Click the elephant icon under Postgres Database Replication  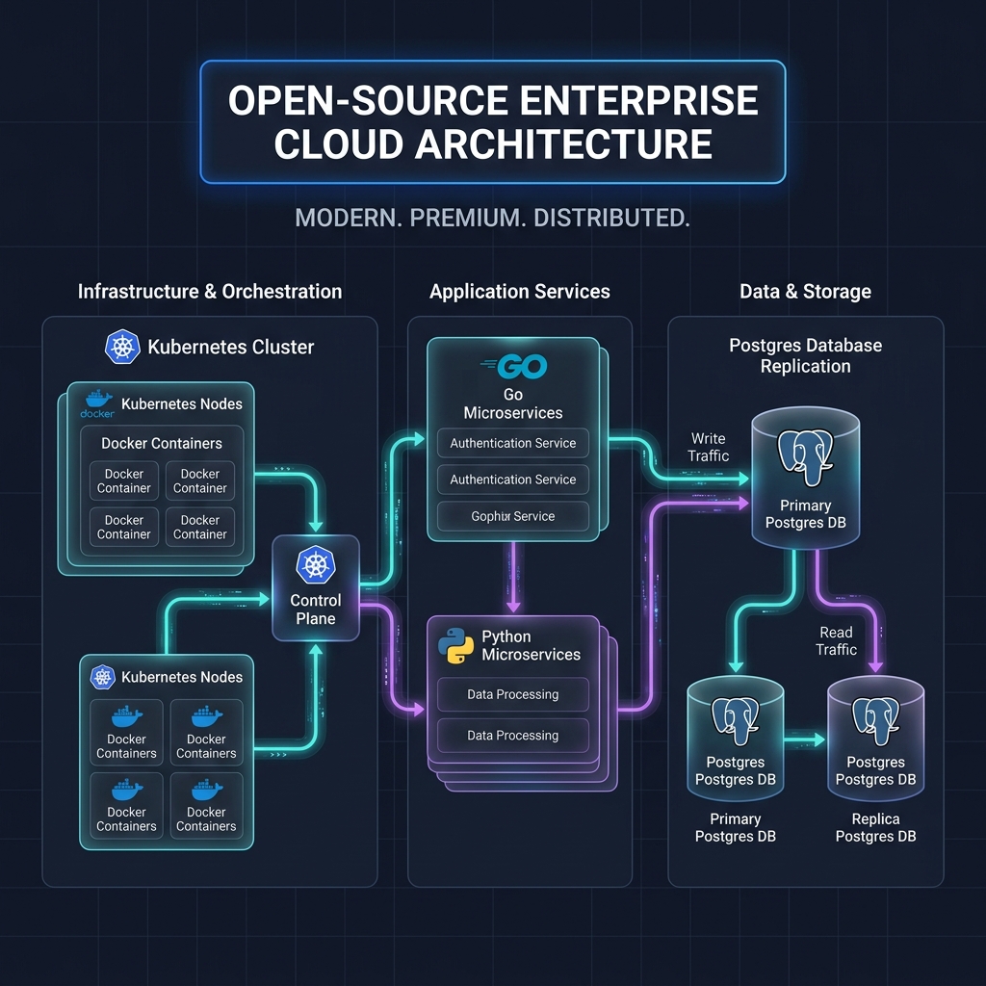(806, 457)
